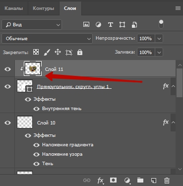Filter layers by shape layers icon
This screenshot has width=183, height=186.
coord(122,25)
